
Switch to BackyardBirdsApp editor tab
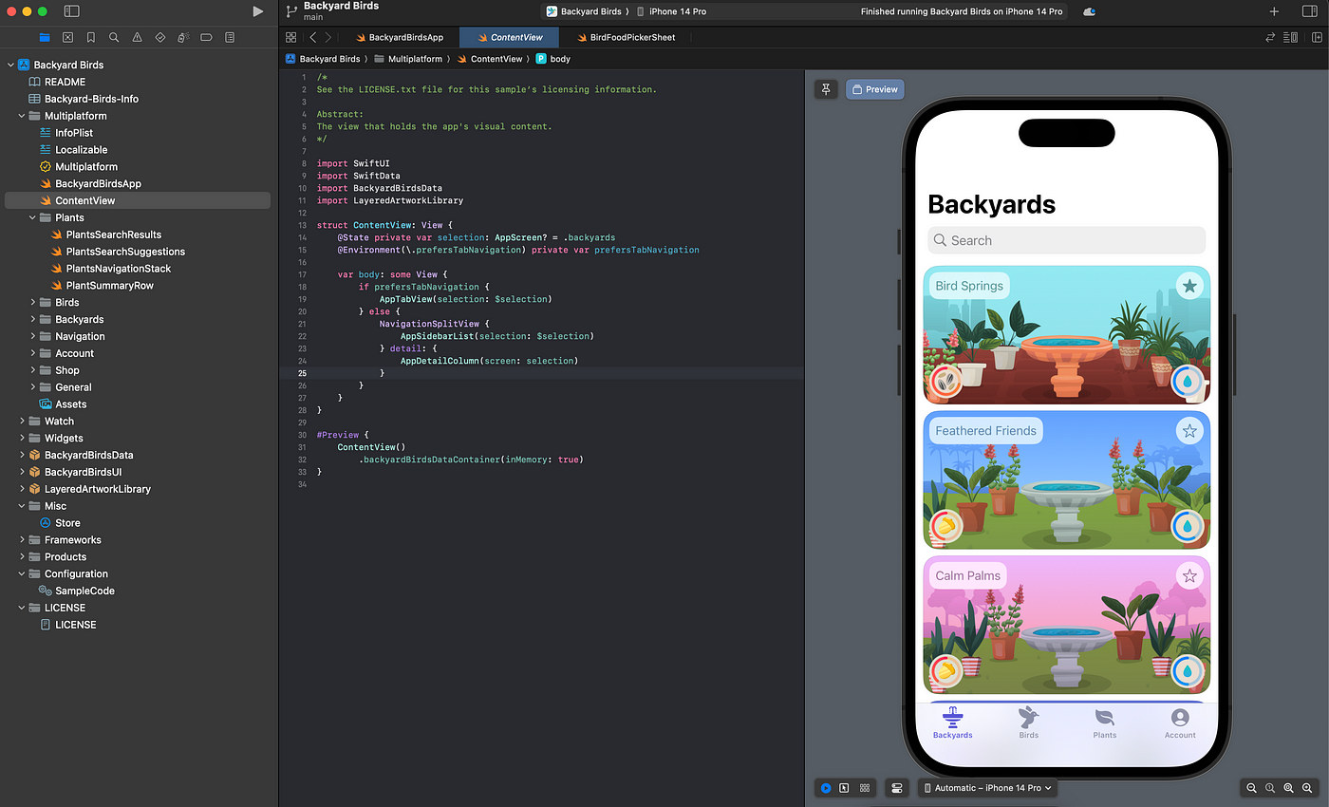tap(399, 38)
